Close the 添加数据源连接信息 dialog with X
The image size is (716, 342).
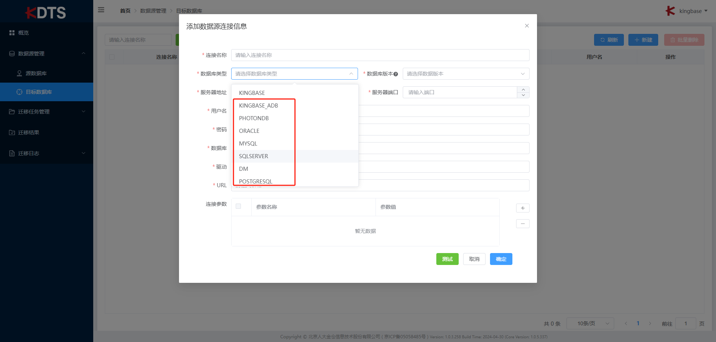(x=527, y=26)
